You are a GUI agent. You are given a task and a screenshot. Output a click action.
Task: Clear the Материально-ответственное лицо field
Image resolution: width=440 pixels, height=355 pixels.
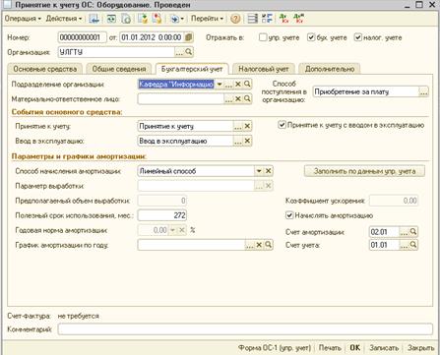(x=238, y=98)
